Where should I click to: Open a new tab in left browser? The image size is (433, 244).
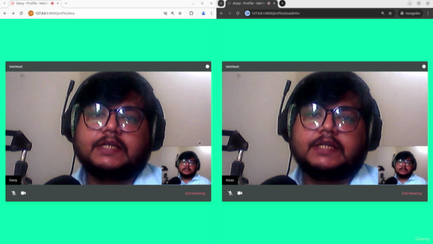pyautogui.click(x=66, y=3)
